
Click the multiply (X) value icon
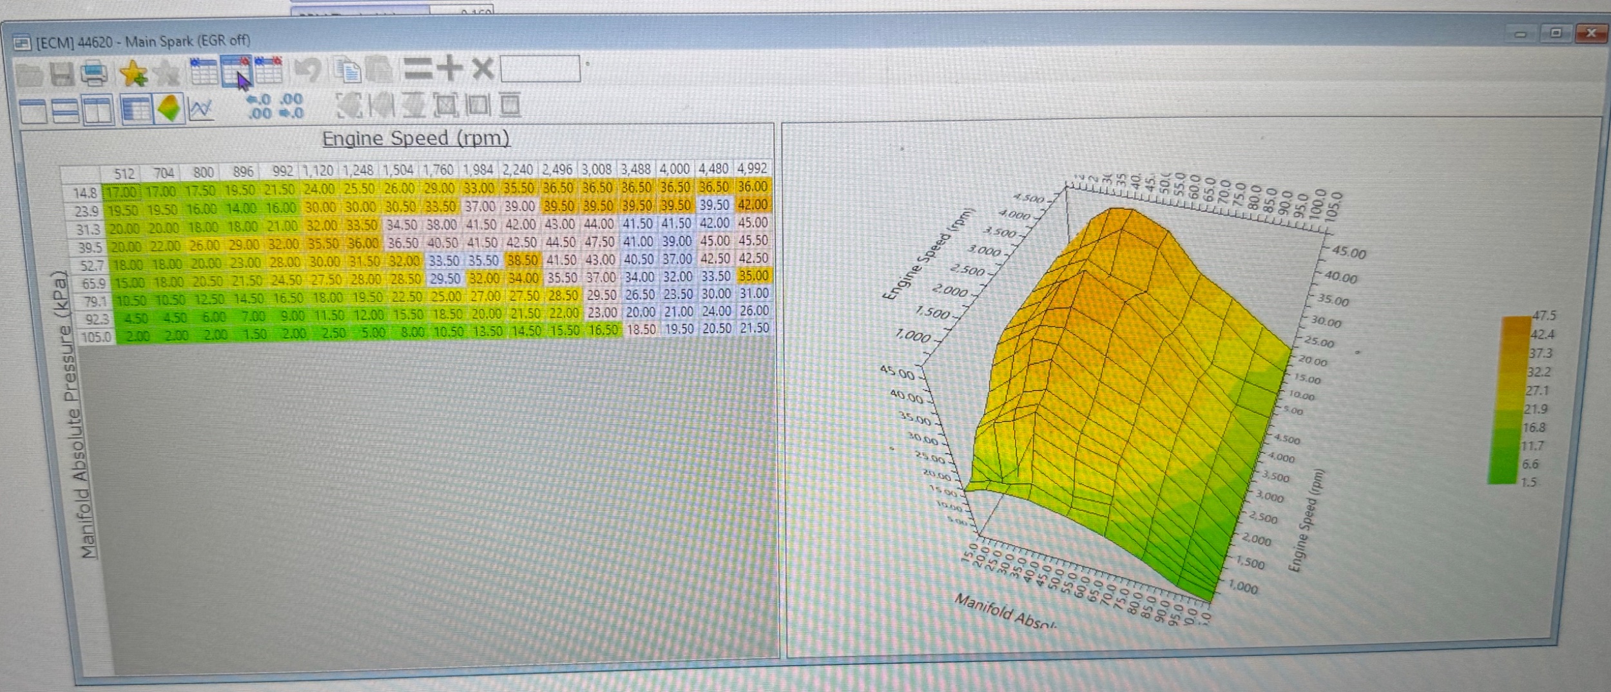(x=483, y=68)
